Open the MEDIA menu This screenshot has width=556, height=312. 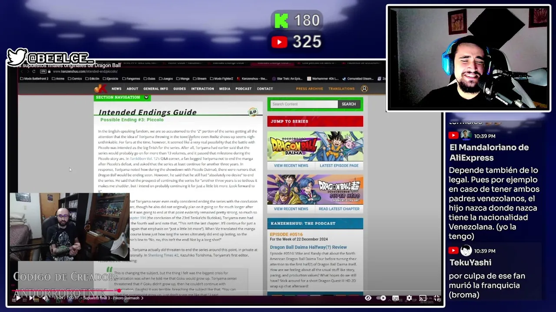click(x=225, y=89)
